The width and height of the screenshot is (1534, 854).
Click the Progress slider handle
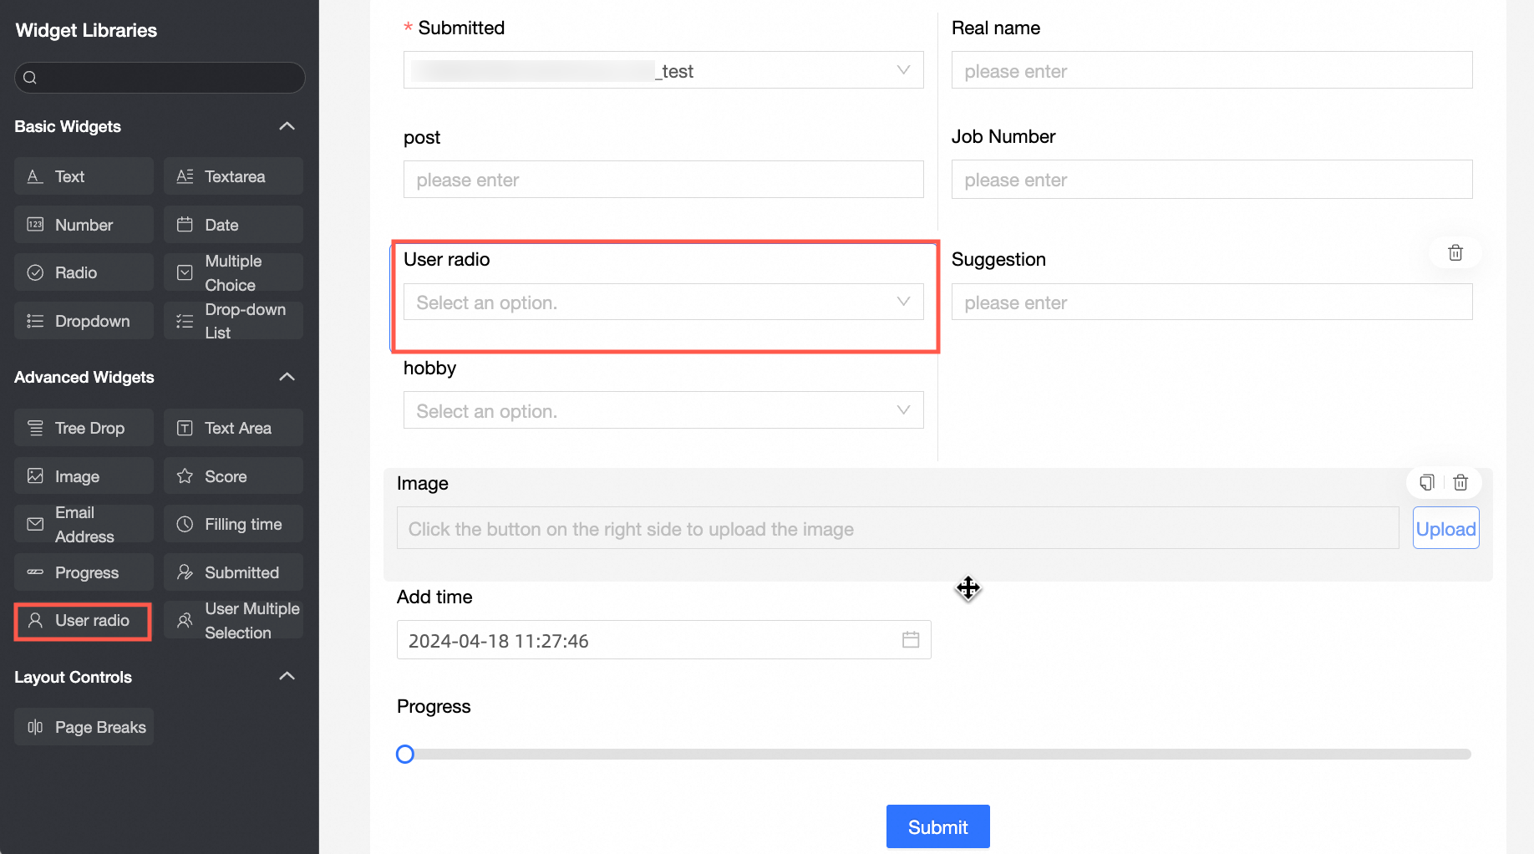(x=405, y=755)
